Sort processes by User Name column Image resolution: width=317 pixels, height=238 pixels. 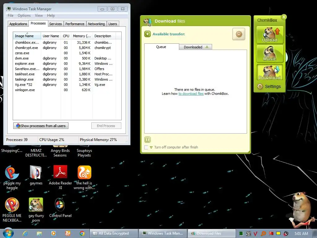(x=51, y=36)
